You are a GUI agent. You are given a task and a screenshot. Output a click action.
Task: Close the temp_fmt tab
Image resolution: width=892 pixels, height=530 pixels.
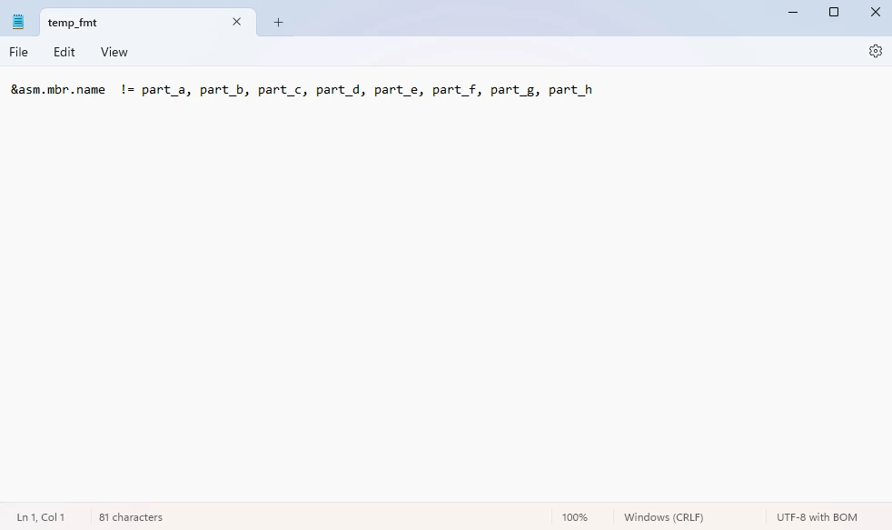(x=236, y=22)
